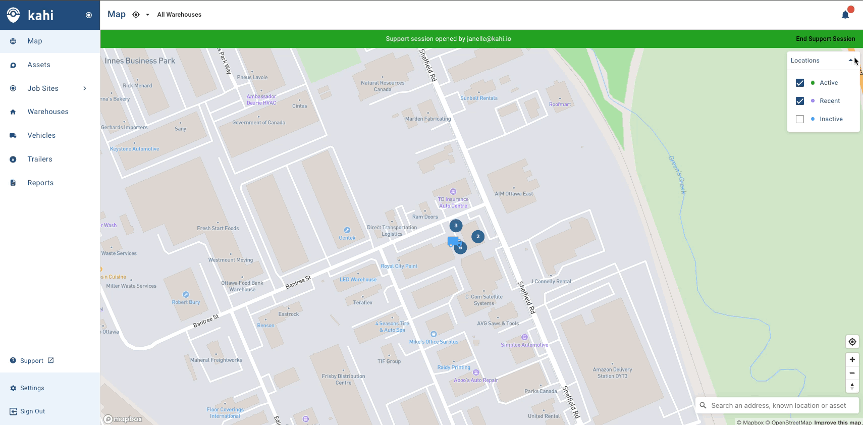This screenshot has width=863, height=425.
Task: Open Settings
Action: coord(32,388)
